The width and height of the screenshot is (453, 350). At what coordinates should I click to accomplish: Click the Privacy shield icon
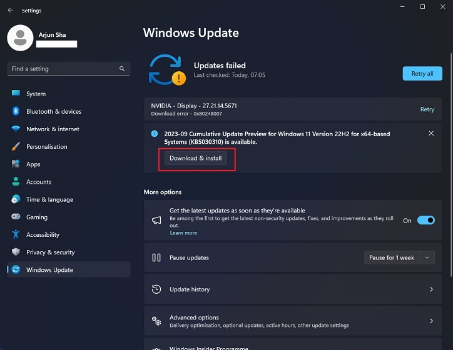tap(16, 252)
